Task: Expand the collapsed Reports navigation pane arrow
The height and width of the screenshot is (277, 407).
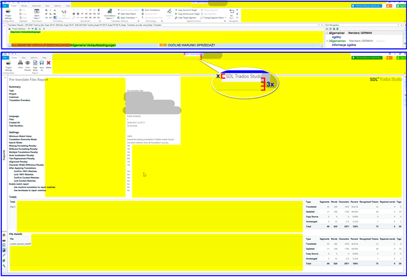Action: coord(4,78)
